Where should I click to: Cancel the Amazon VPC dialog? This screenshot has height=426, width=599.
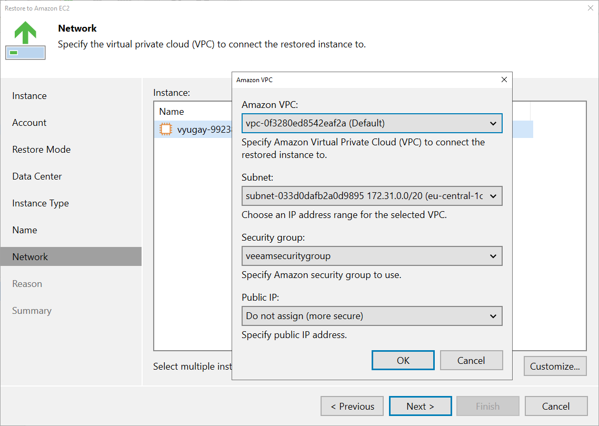(x=471, y=360)
